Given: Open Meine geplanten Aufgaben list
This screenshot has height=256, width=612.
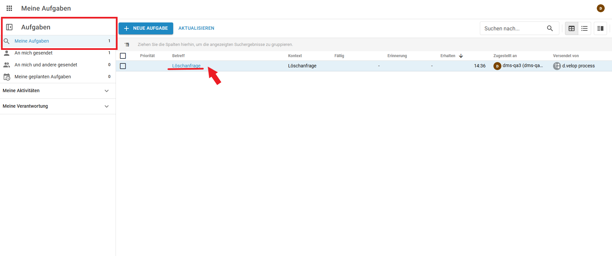Looking at the screenshot, I should tap(43, 77).
